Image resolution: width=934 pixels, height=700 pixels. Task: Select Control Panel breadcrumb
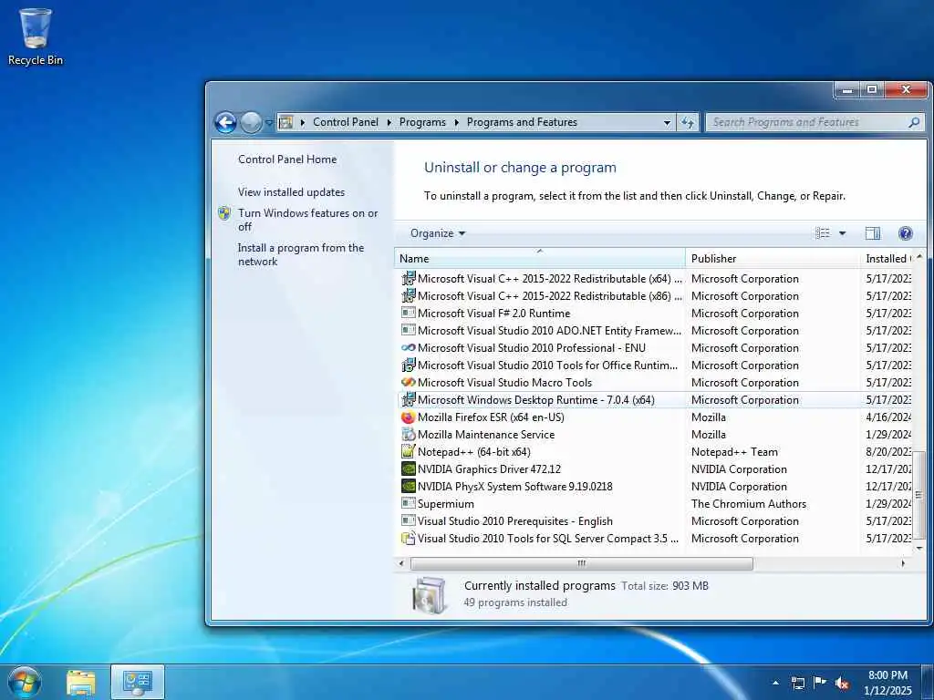click(346, 122)
